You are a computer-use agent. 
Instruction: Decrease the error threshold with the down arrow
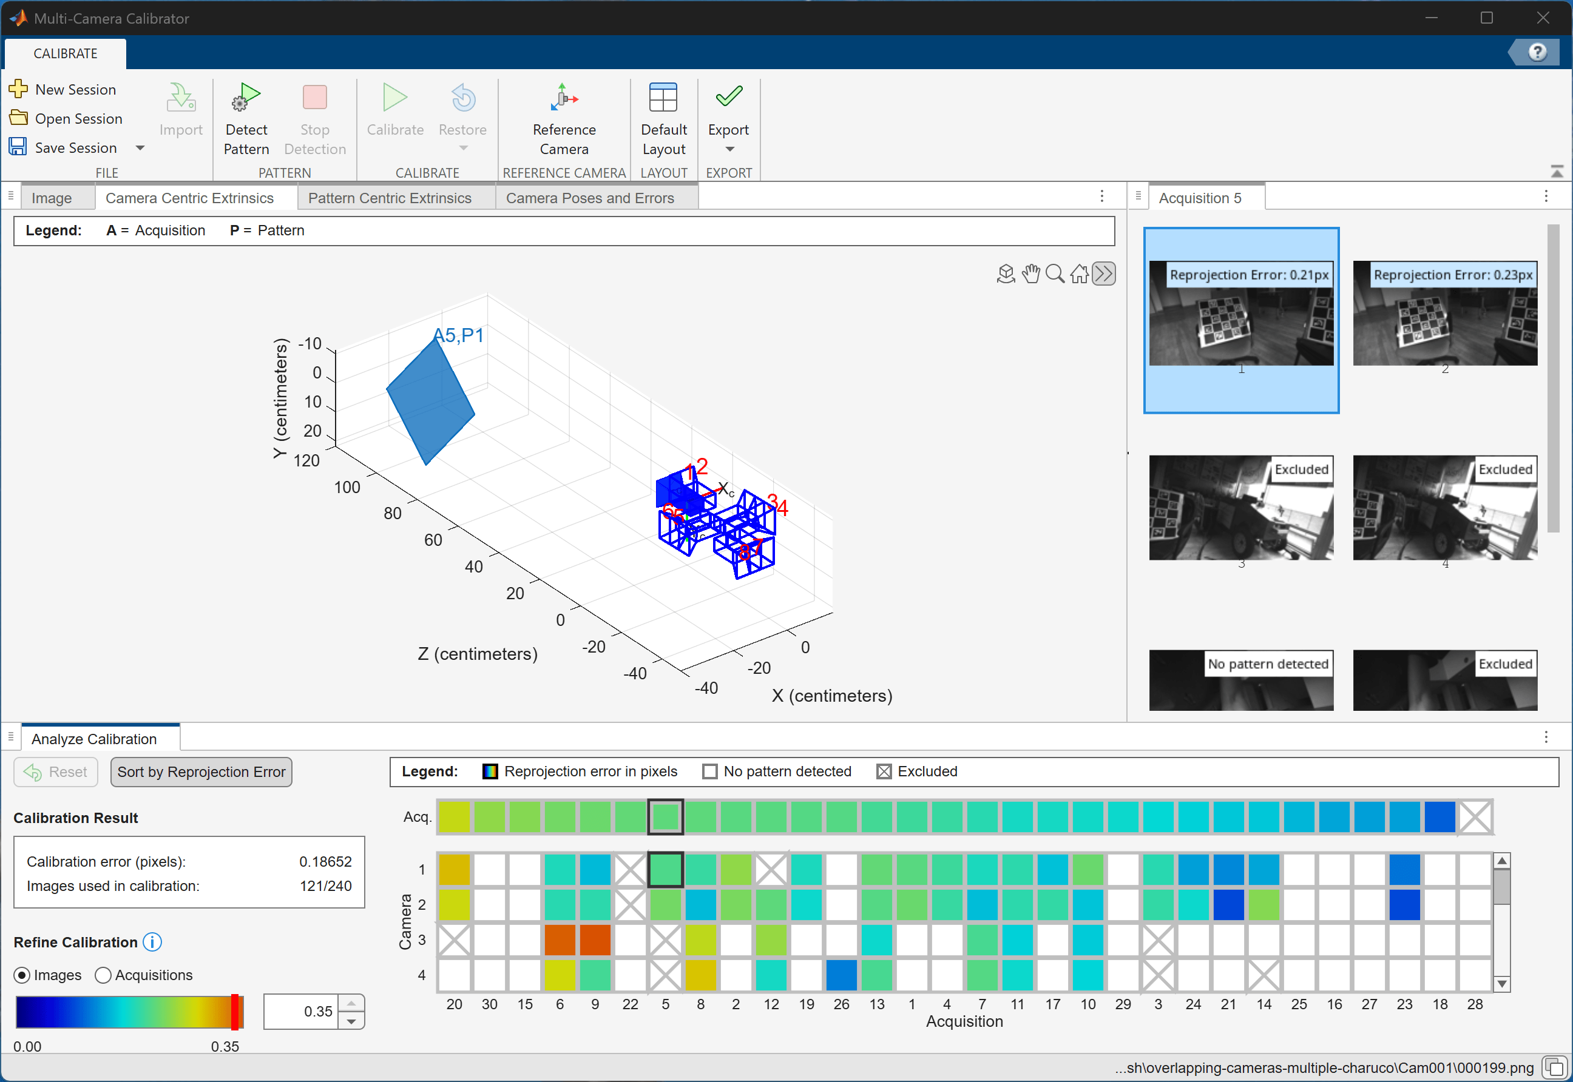click(351, 1021)
